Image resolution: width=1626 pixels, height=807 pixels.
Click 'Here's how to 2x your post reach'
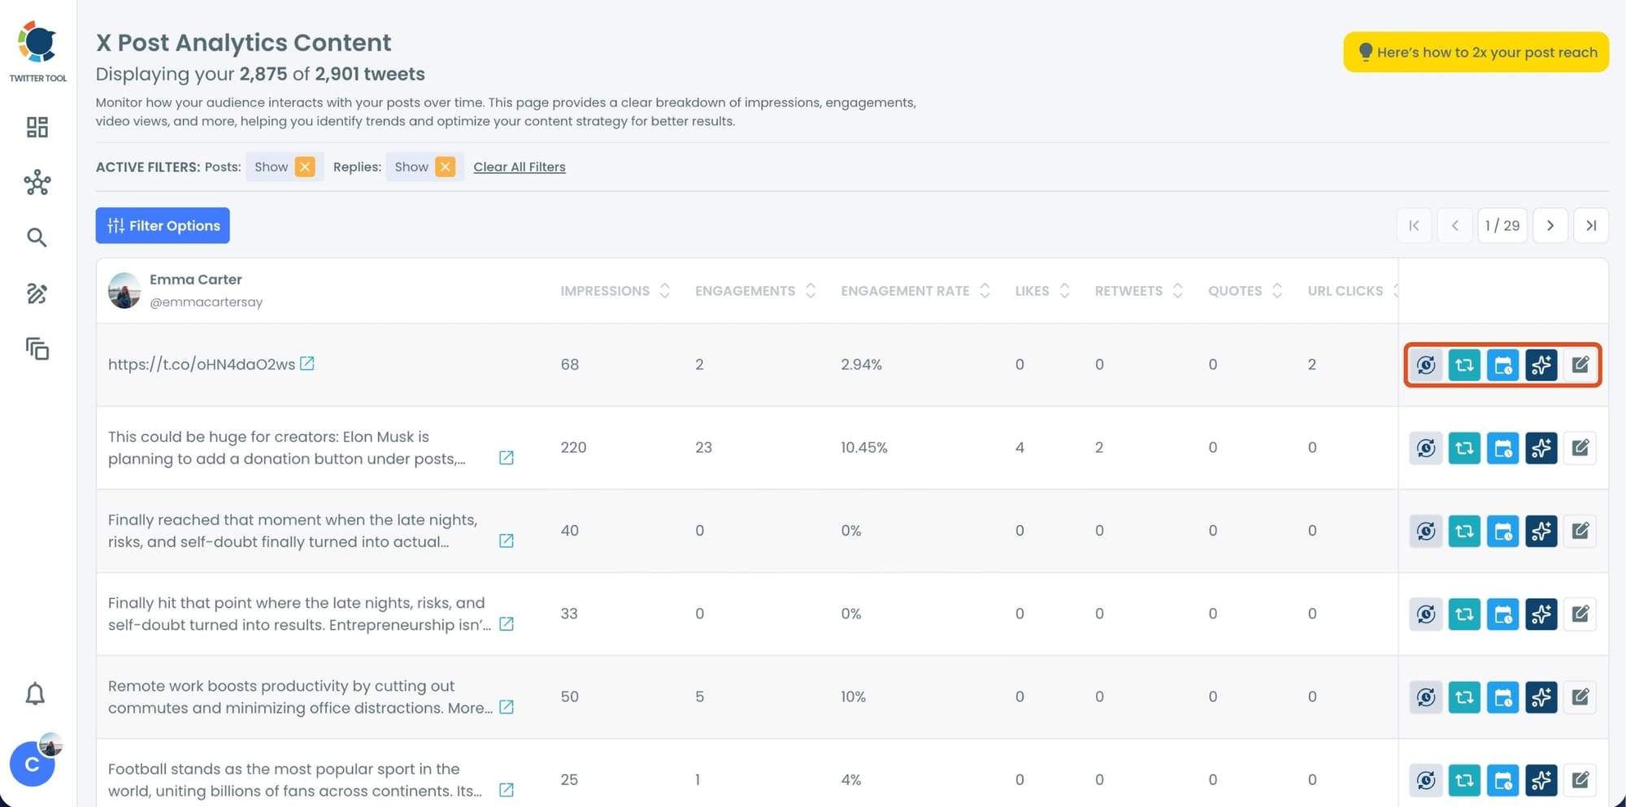pyautogui.click(x=1476, y=52)
